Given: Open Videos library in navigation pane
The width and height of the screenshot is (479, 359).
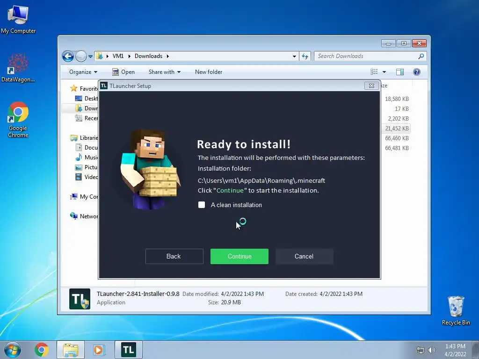Looking at the screenshot, I should pos(87,177).
